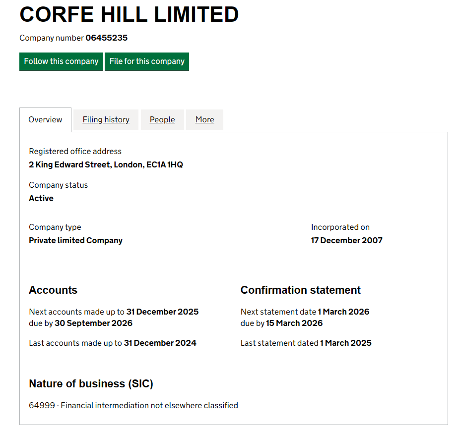The height and width of the screenshot is (428, 459).
Task: Open the More tab
Action: [x=204, y=120]
